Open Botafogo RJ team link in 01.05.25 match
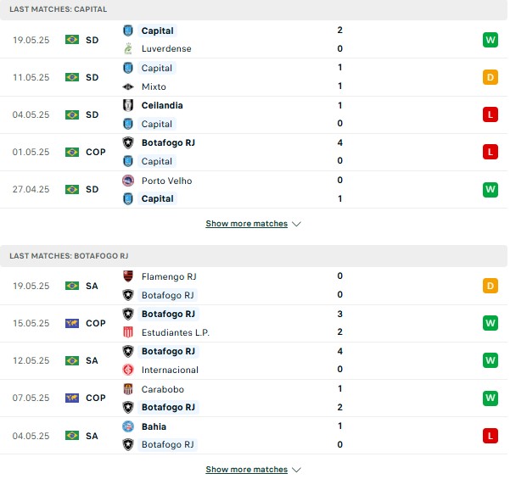510x479 pixels. coord(168,142)
